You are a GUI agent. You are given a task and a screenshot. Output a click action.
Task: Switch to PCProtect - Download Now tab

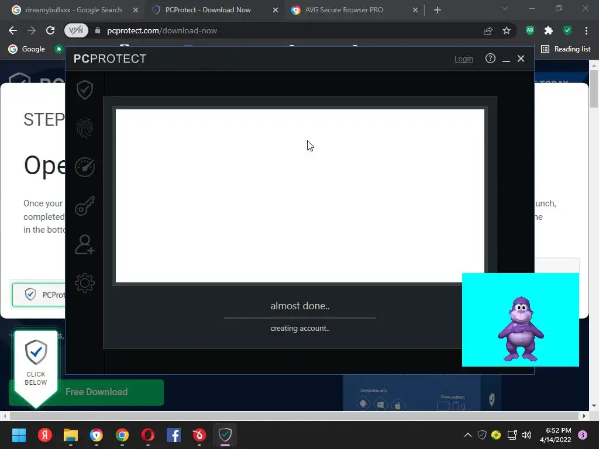(208, 10)
